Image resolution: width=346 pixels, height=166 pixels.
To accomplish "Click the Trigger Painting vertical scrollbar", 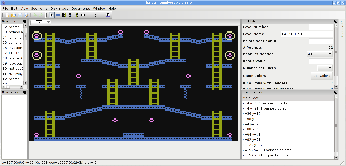I will [x=336, y=127].
